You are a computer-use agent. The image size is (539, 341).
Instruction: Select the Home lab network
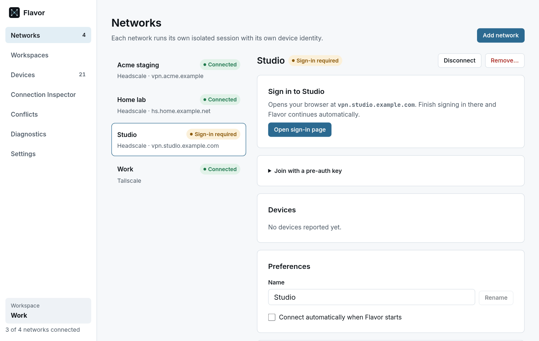point(179,105)
